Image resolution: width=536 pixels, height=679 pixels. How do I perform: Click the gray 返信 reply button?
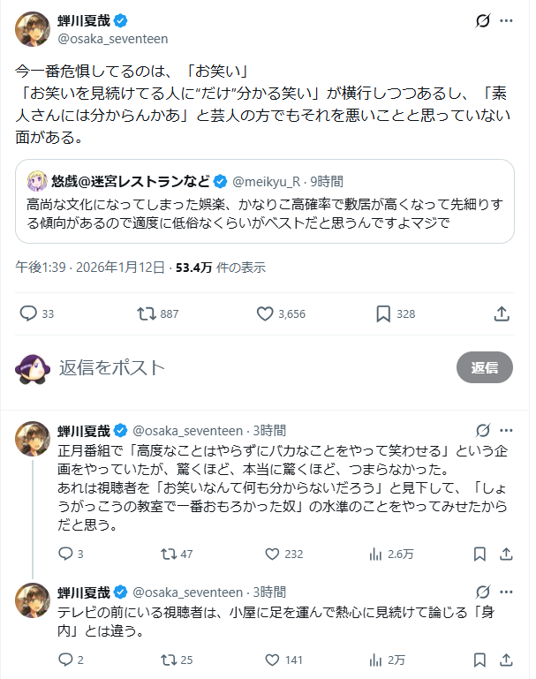coord(484,367)
